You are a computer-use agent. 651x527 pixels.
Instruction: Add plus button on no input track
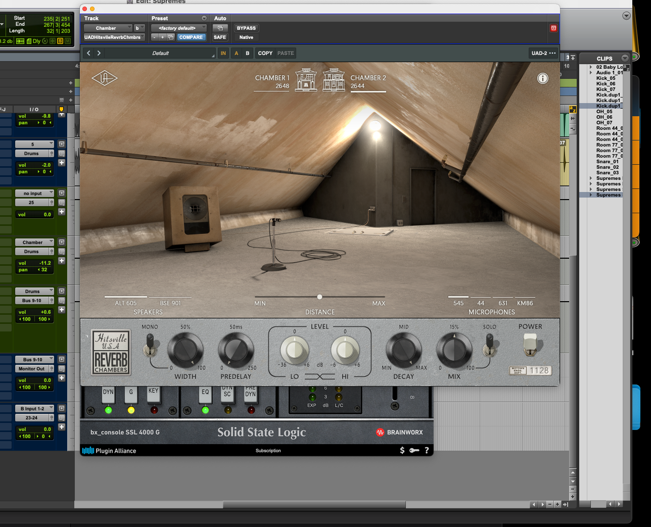62,212
